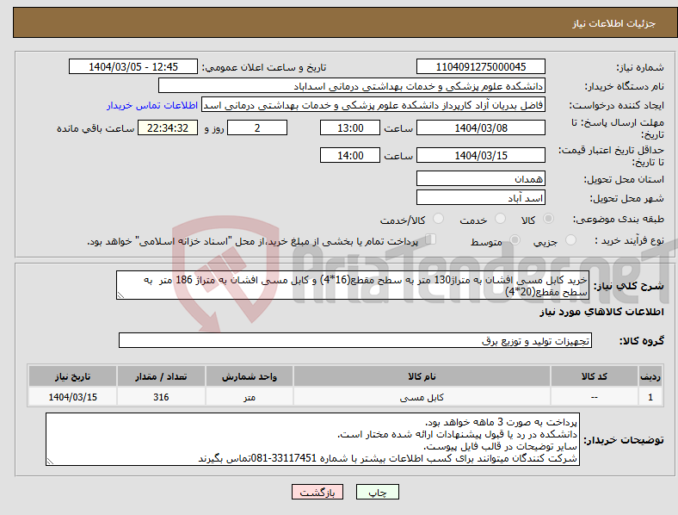The image size is (678, 515).
Task: Click the توضیحات خریدار label
Action: pyautogui.click(x=624, y=440)
